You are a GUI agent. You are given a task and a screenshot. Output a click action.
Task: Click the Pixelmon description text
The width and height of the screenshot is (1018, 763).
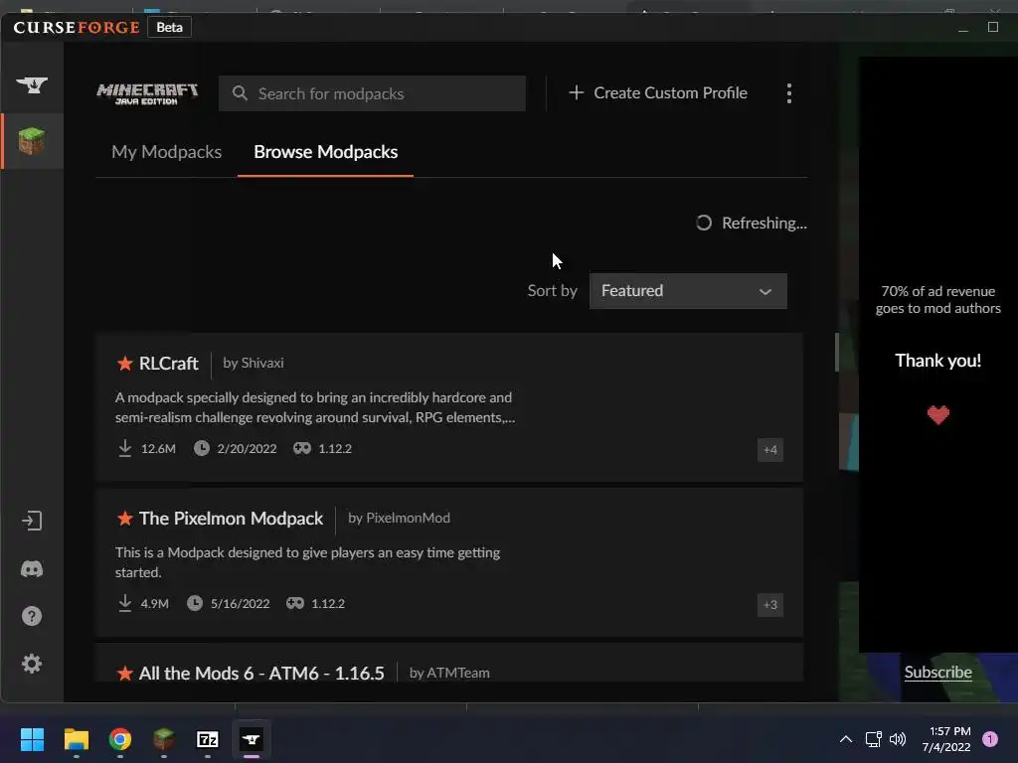coord(308,562)
